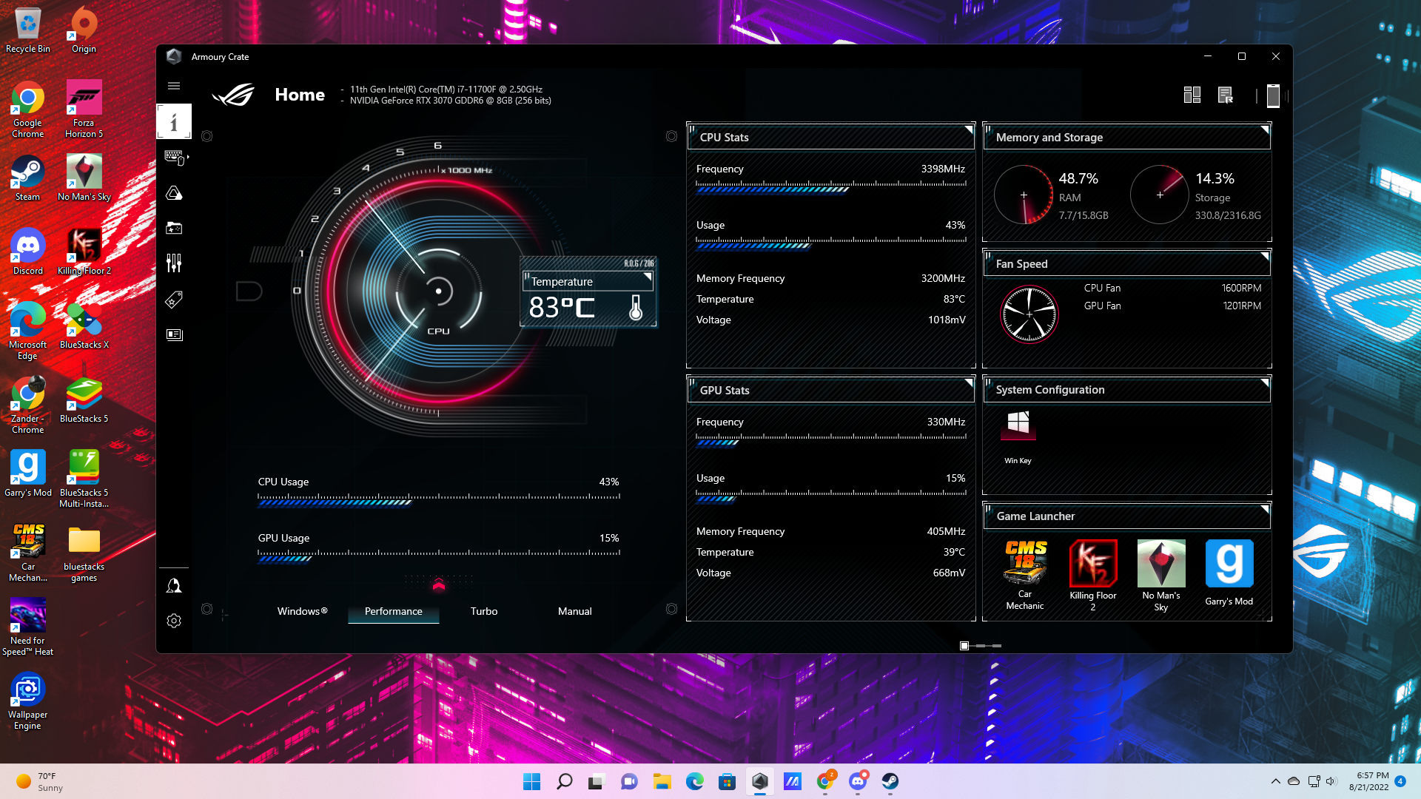Open the mobile phone connect icon
The width and height of the screenshot is (1421, 799).
[x=1272, y=95]
